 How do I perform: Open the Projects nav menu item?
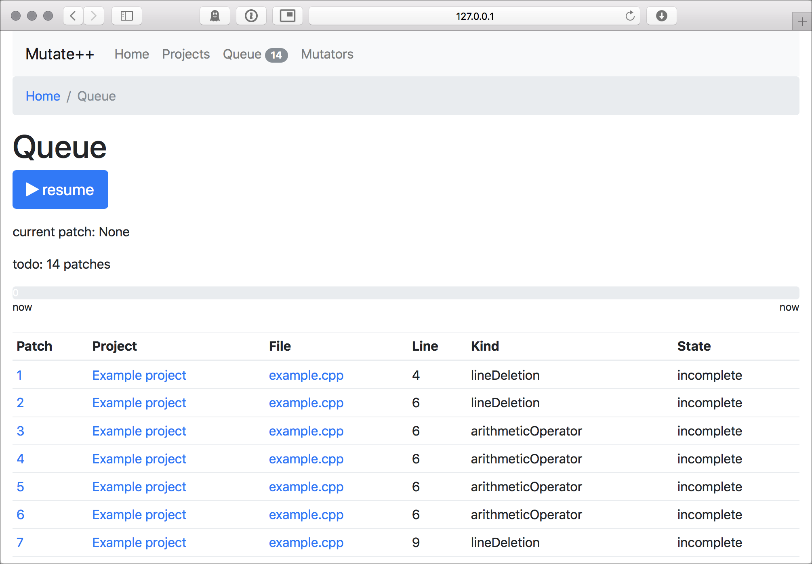(x=186, y=54)
